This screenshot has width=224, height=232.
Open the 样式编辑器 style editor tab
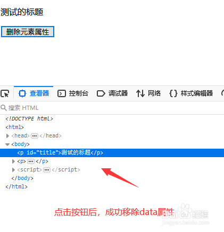(x=191, y=93)
